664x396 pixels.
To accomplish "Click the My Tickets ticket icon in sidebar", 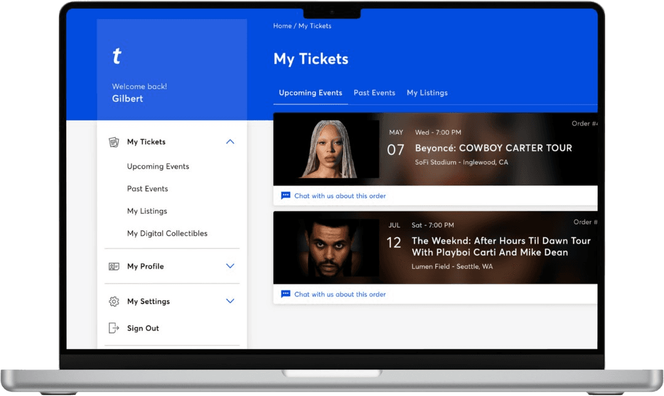I will 114,142.
